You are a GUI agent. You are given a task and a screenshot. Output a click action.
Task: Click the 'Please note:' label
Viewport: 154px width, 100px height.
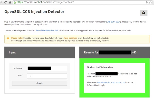[17, 38]
